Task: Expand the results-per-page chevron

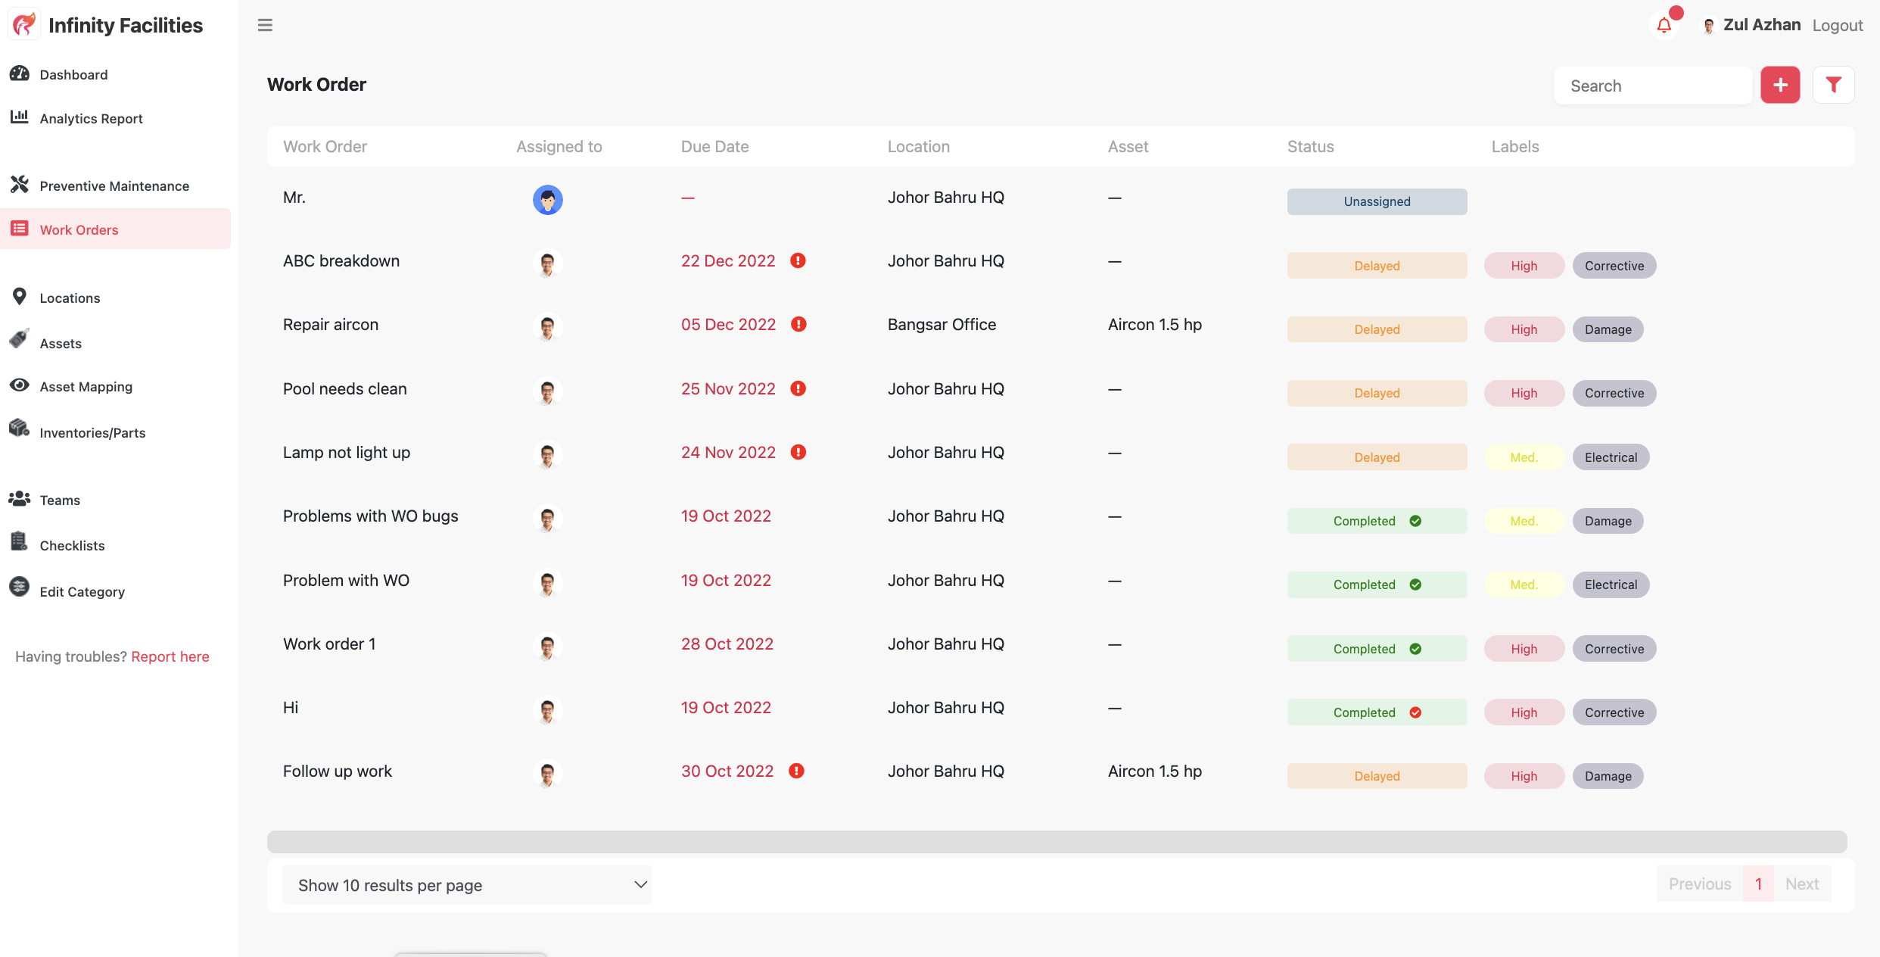Action: point(640,884)
